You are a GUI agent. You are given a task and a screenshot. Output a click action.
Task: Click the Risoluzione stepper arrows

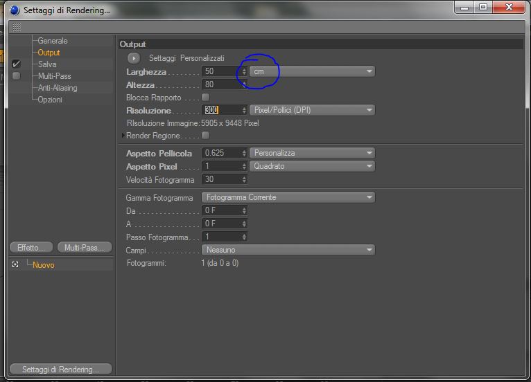pos(244,110)
